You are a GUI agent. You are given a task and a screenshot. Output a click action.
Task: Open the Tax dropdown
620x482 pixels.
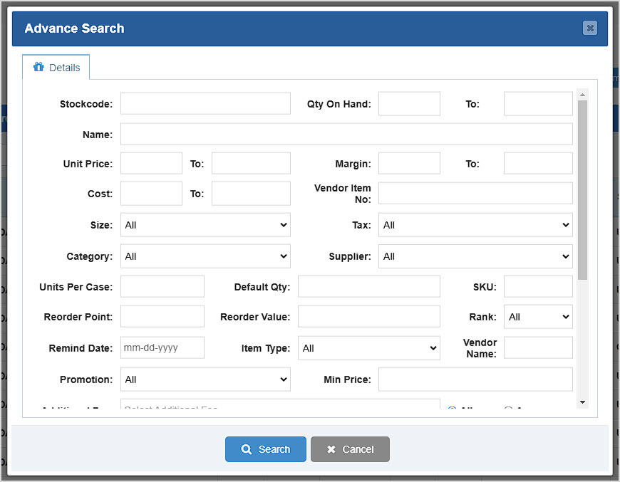coord(475,224)
